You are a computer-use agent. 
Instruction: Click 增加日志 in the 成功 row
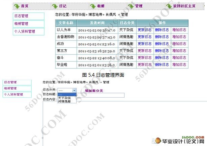179,44
